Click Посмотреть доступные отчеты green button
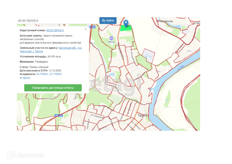232x164 pixels. [x=53, y=88]
